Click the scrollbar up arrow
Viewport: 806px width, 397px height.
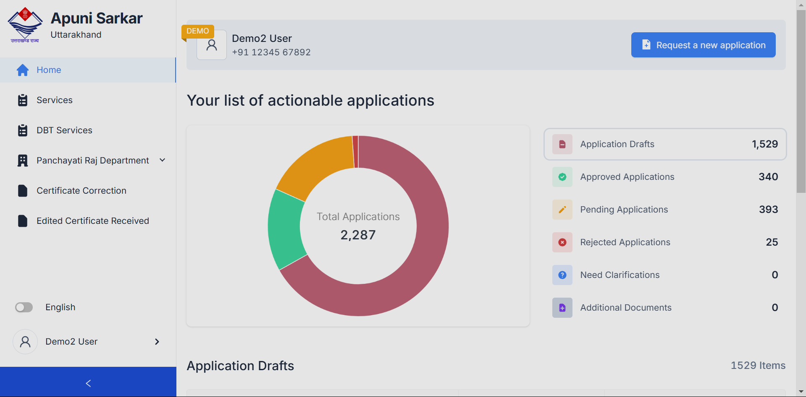point(801,4)
